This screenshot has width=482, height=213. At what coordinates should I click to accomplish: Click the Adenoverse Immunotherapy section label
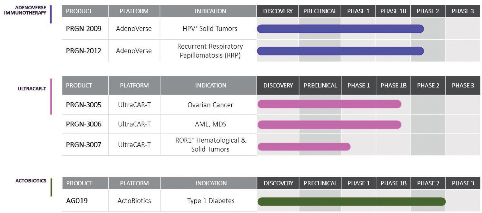25,10
